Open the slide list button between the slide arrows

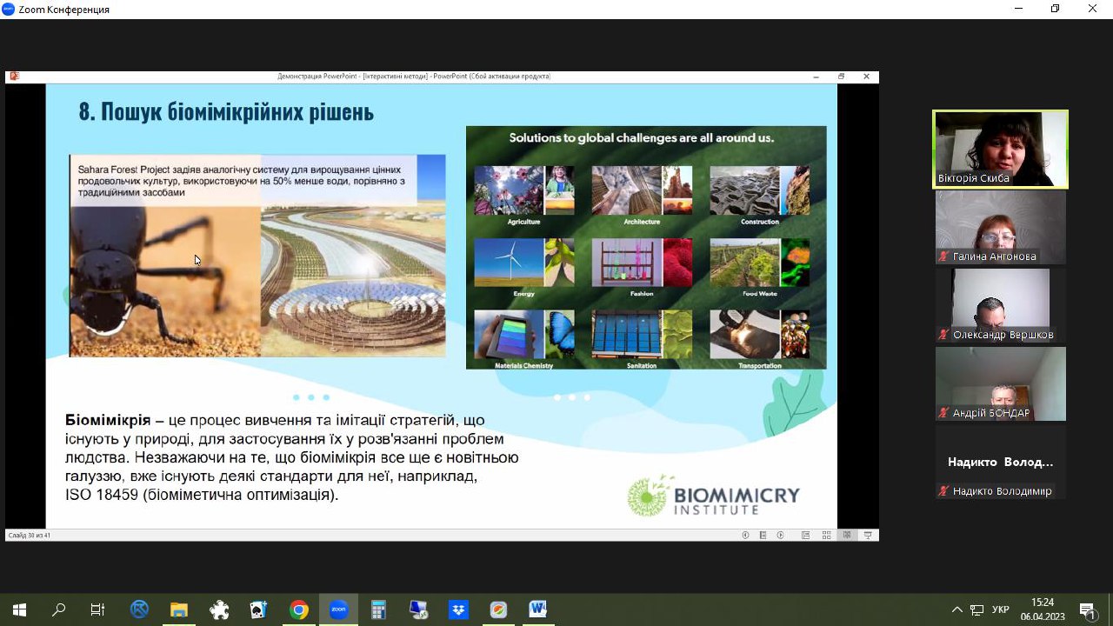tap(763, 536)
